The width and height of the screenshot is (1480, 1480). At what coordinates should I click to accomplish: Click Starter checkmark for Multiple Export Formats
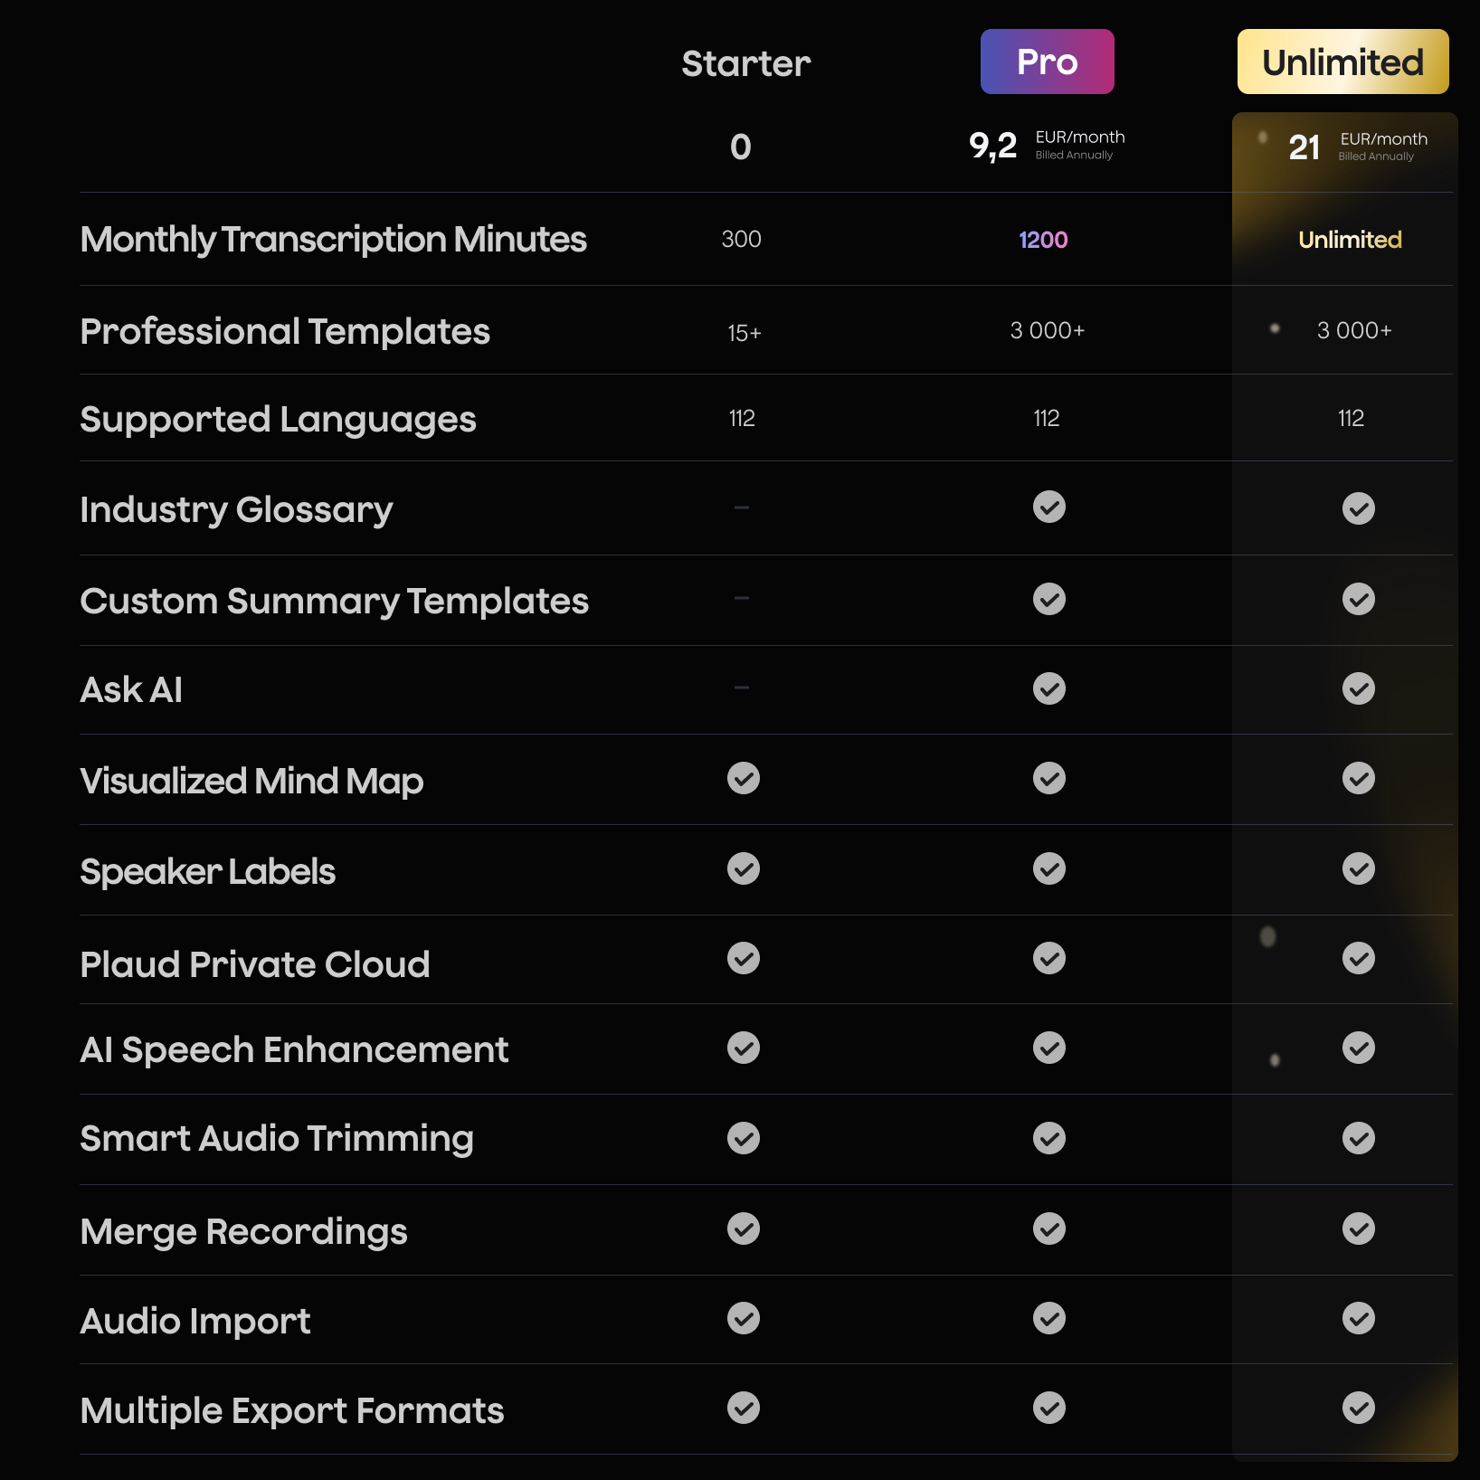[743, 1408]
